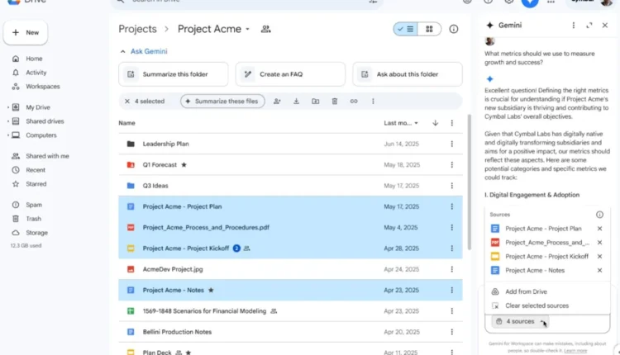
Task: Move selected files to trash
Action: coord(335,101)
